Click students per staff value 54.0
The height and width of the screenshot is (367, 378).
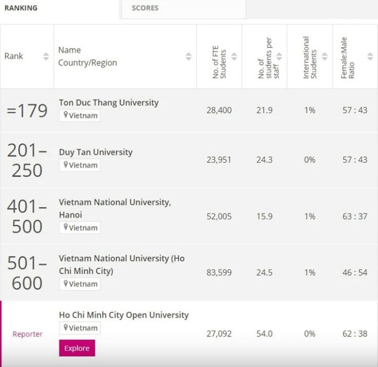tap(265, 334)
